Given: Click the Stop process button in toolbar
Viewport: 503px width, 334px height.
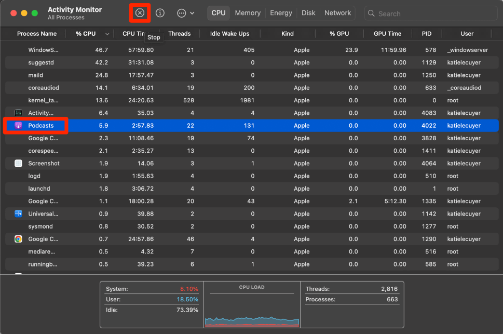Looking at the screenshot, I should 140,13.
